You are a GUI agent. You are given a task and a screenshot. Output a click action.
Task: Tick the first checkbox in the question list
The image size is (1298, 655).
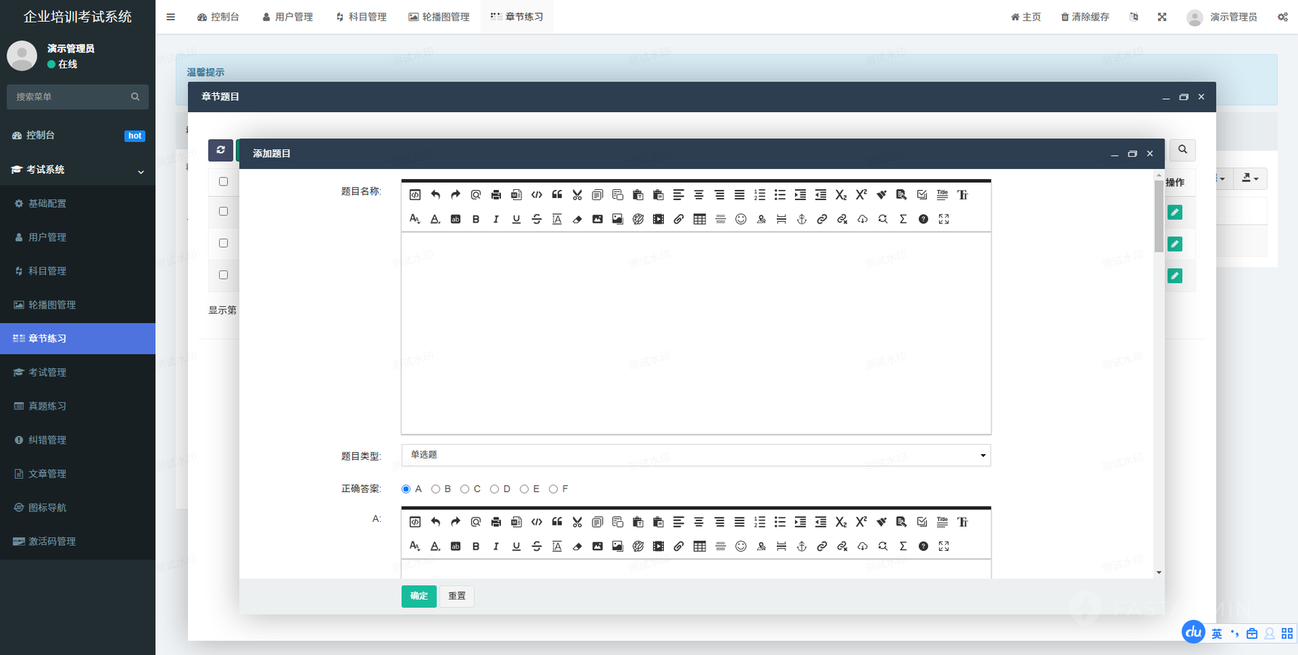pos(223,182)
